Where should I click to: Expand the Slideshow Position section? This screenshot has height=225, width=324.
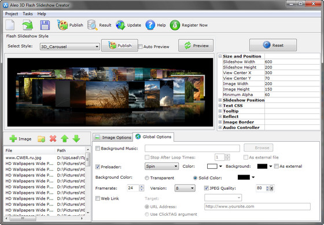(220, 100)
